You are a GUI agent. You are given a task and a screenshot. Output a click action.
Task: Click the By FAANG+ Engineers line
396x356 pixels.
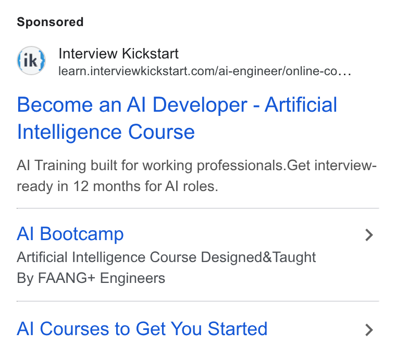click(91, 278)
